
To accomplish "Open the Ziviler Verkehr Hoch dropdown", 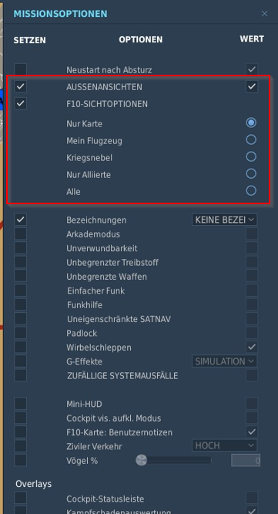I will click(224, 445).
